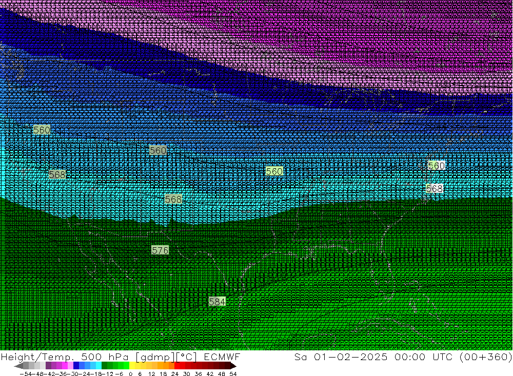Click the dark maroon right arrow end of legend

[x=233, y=366]
